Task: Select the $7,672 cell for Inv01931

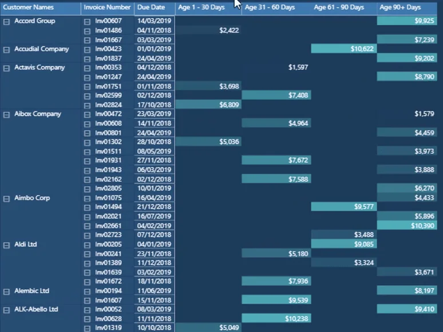Action: 276,160
